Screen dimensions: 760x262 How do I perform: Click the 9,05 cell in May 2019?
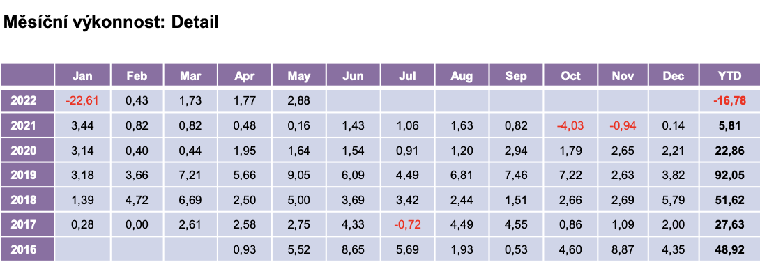pyautogui.click(x=299, y=175)
